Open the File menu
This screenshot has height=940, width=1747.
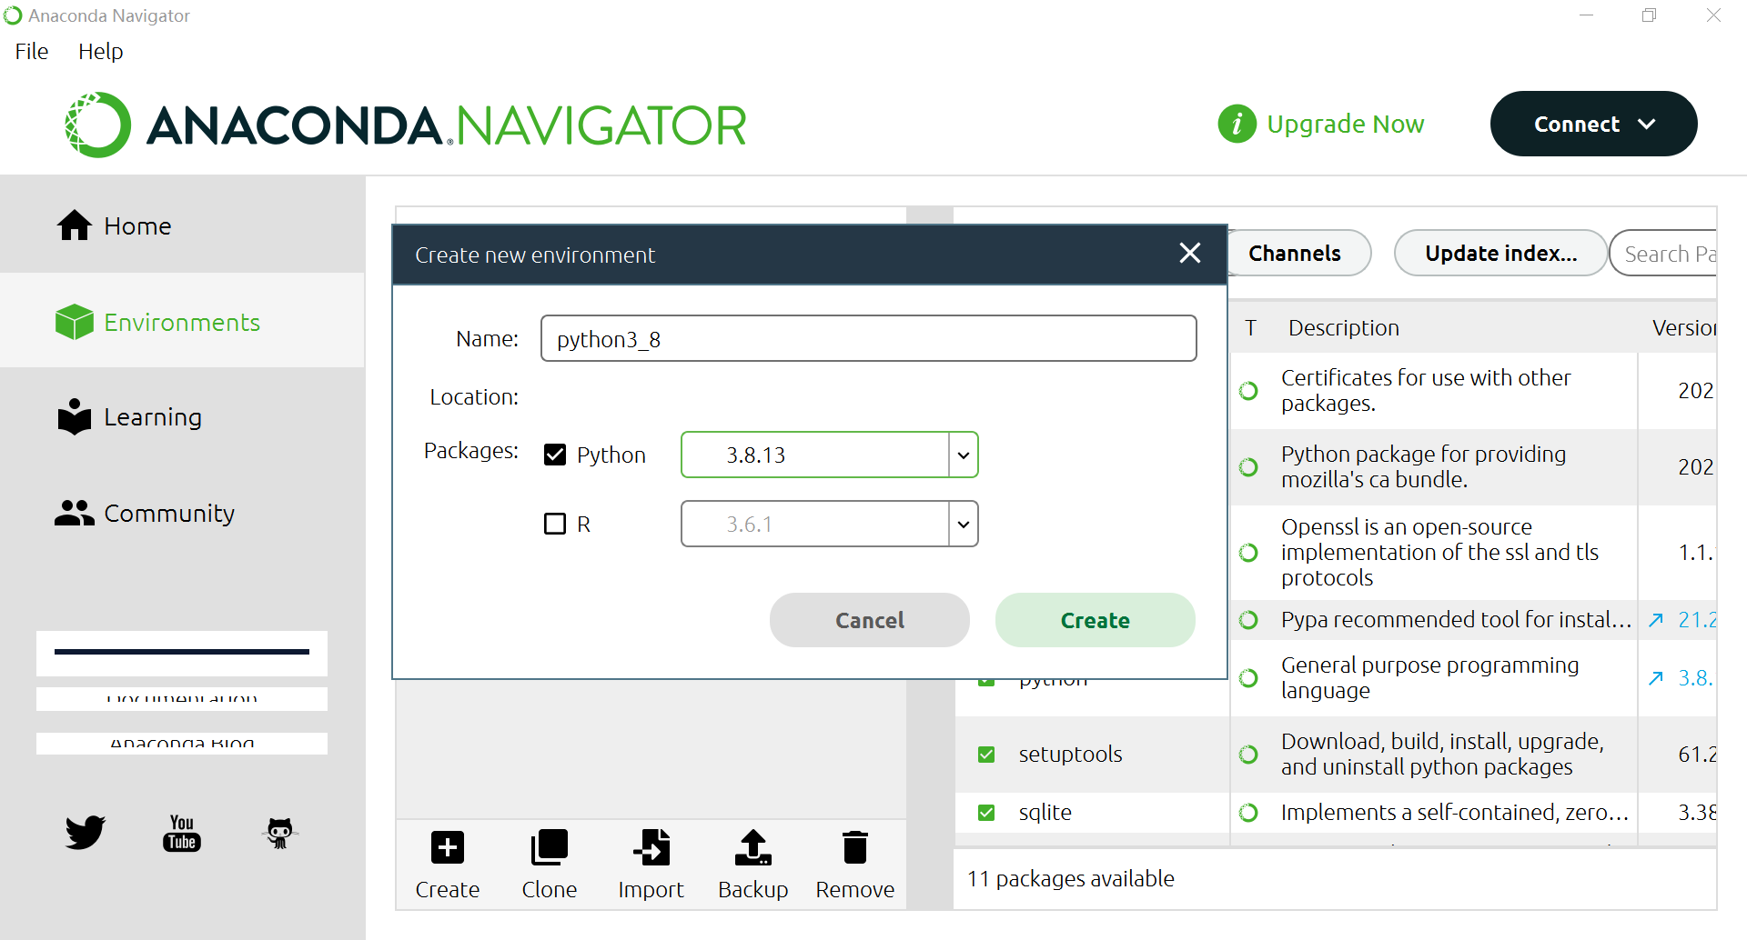tap(32, 52)
